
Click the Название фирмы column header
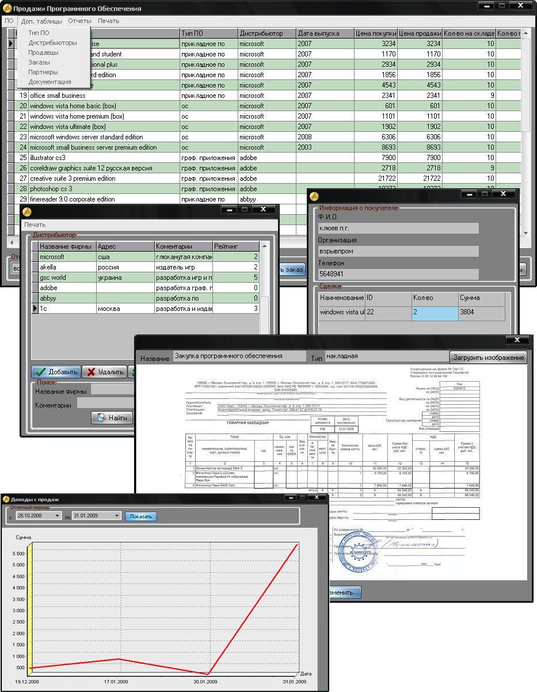(67, 246)
